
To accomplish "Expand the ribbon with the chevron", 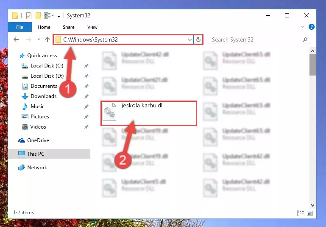I will tap(302, 27).
